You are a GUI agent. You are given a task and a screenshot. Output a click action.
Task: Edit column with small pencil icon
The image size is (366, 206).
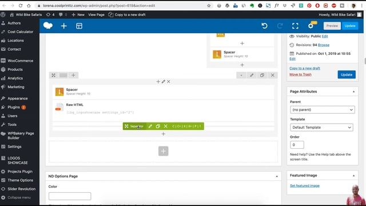[164, 81]
